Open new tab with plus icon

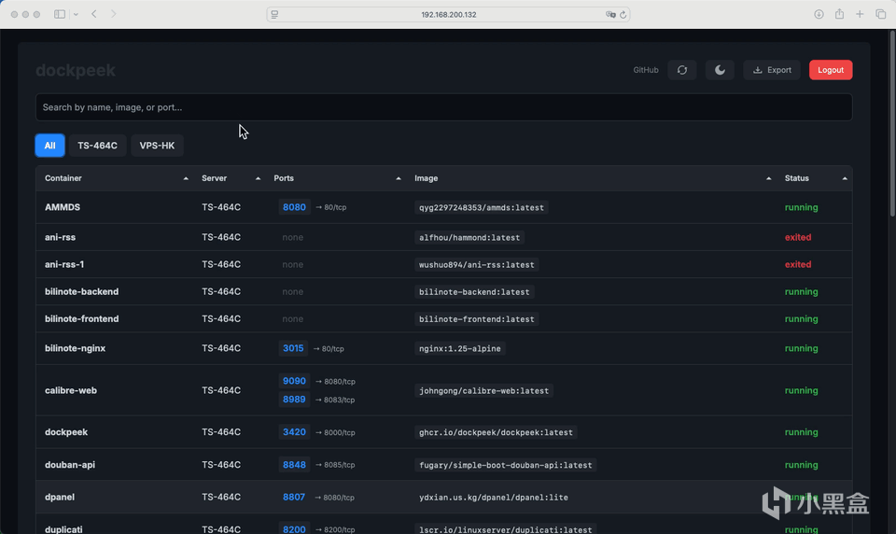[860, 14]
